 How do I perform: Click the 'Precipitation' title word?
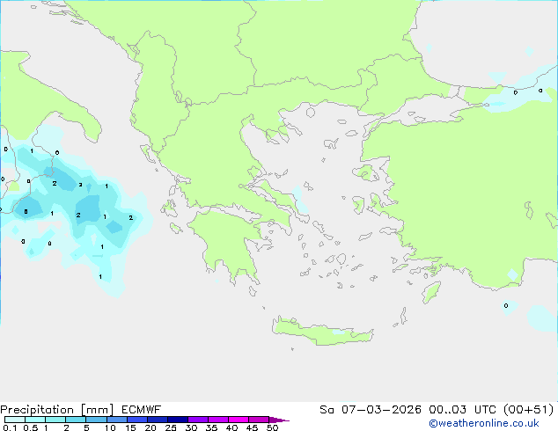tap(37, 410)
